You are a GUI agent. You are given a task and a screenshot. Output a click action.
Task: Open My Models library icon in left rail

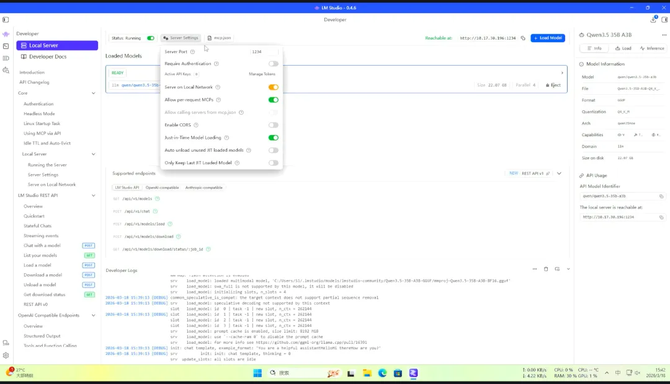point(6,58)
